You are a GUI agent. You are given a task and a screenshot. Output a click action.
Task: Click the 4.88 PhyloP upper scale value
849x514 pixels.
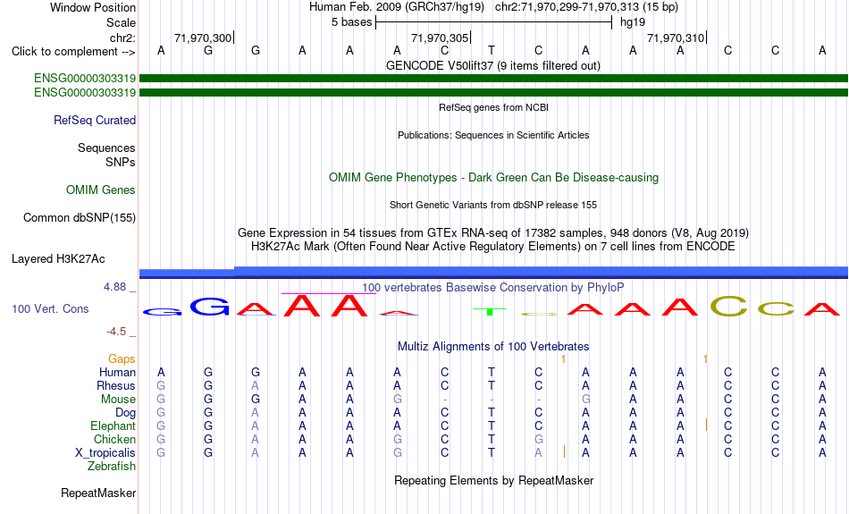point(114,287)
